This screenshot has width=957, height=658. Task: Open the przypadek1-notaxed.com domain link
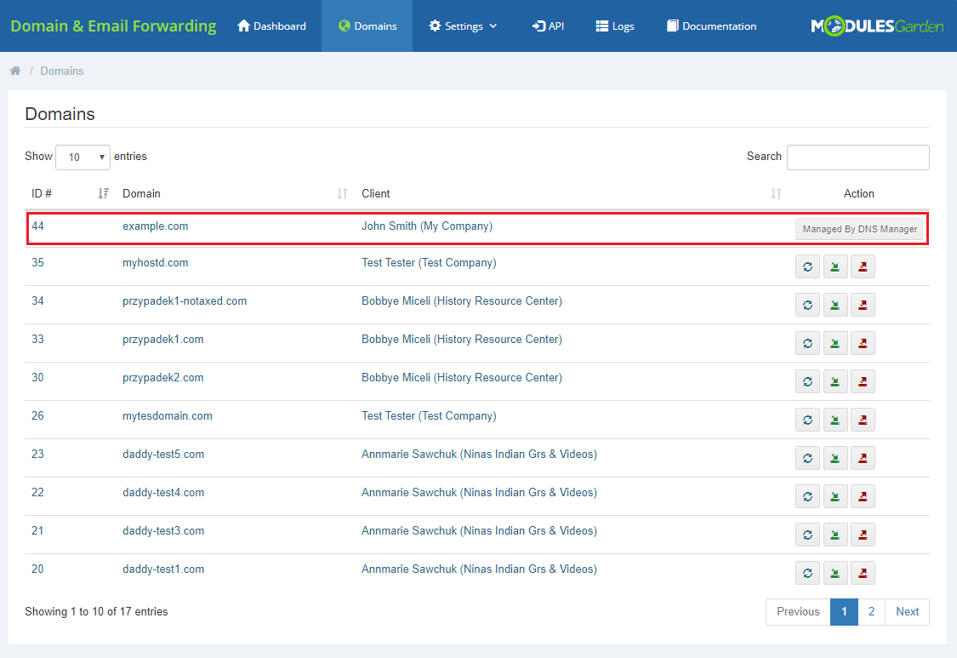tap(185, 301)
